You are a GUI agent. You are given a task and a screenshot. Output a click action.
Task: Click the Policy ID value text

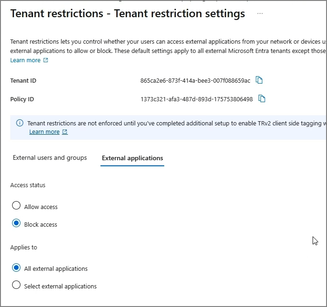click(197, 99)
